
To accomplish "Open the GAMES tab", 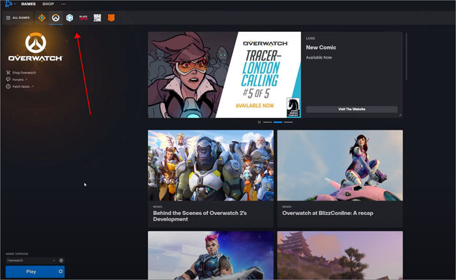I will (x=28, y=4).
